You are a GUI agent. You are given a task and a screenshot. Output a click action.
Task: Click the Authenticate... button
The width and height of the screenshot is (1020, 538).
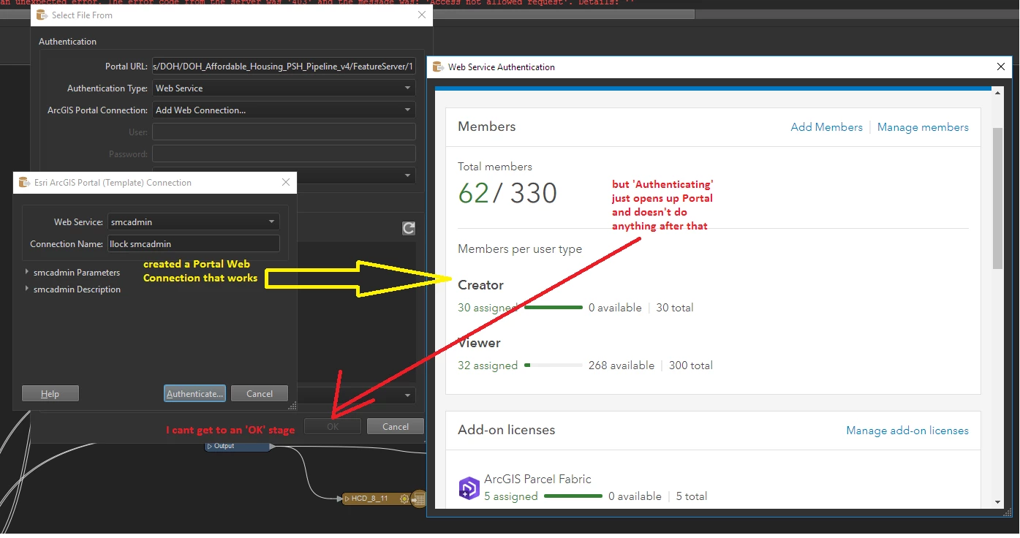pyautogui.click(x=194, y=393)
